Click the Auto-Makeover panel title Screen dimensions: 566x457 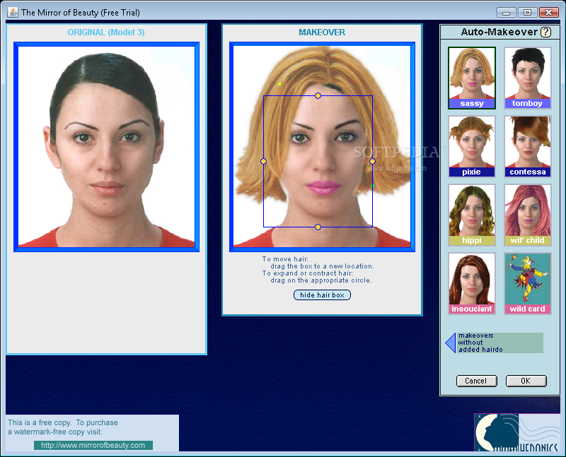tap(499, 32)
